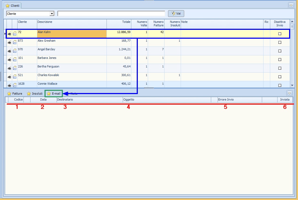
Task: Click the print icon for Bertha Ferguson
Action: point(9,68)
